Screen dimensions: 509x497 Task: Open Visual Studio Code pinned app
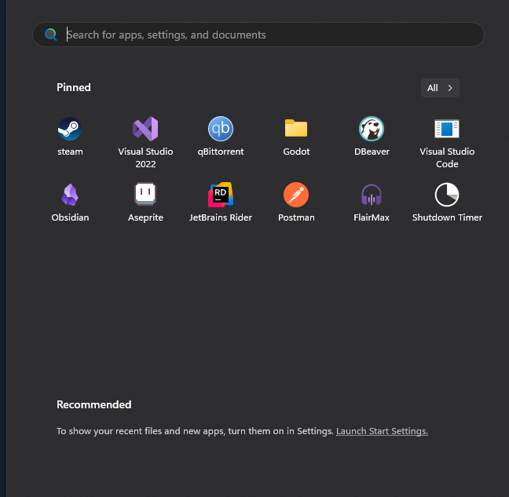tap(447, 129)
